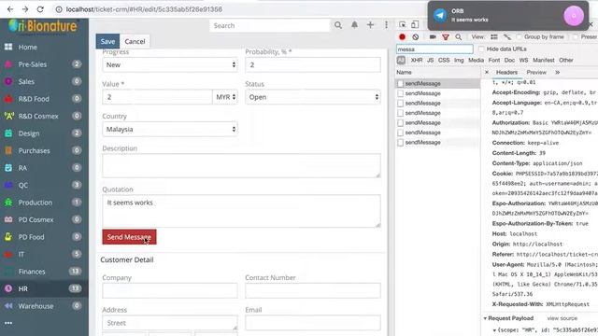Collapse the Request Payload section
598x336 pixels.
(x=485, y=318)
